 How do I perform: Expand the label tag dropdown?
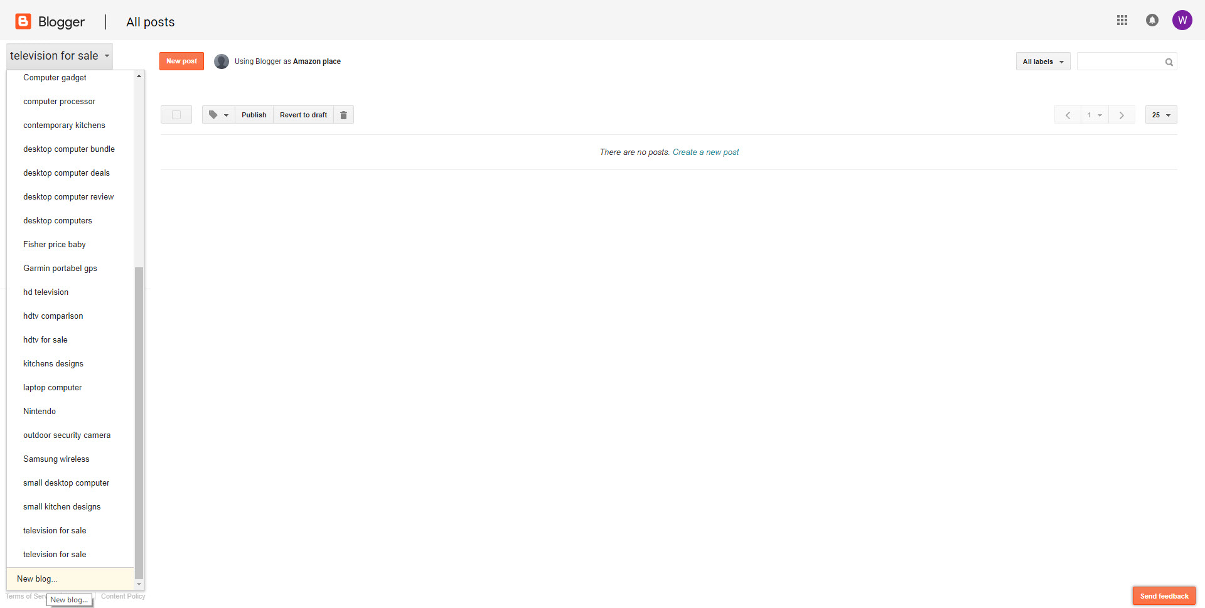218,115
